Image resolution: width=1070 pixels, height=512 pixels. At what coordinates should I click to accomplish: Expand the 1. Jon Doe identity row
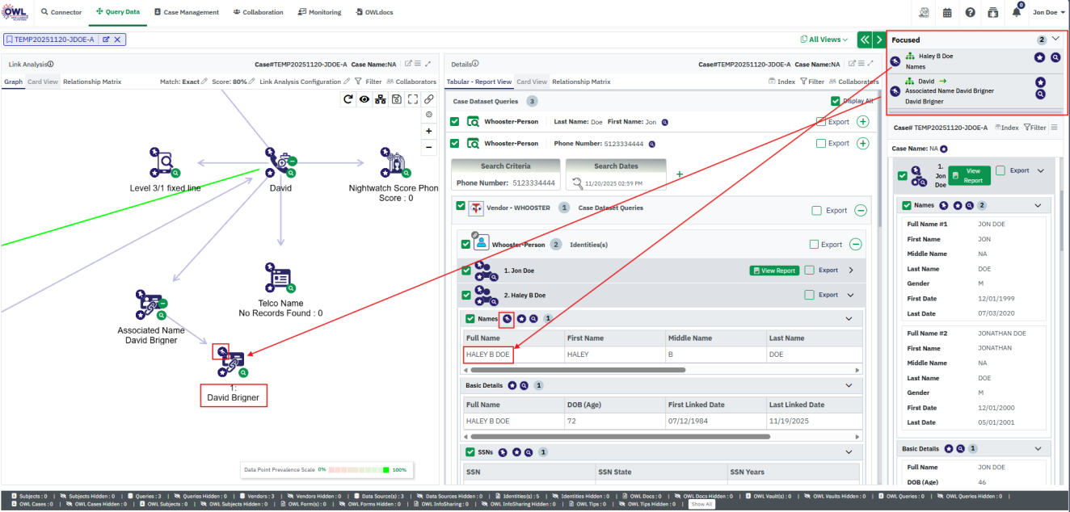[850, 271]
